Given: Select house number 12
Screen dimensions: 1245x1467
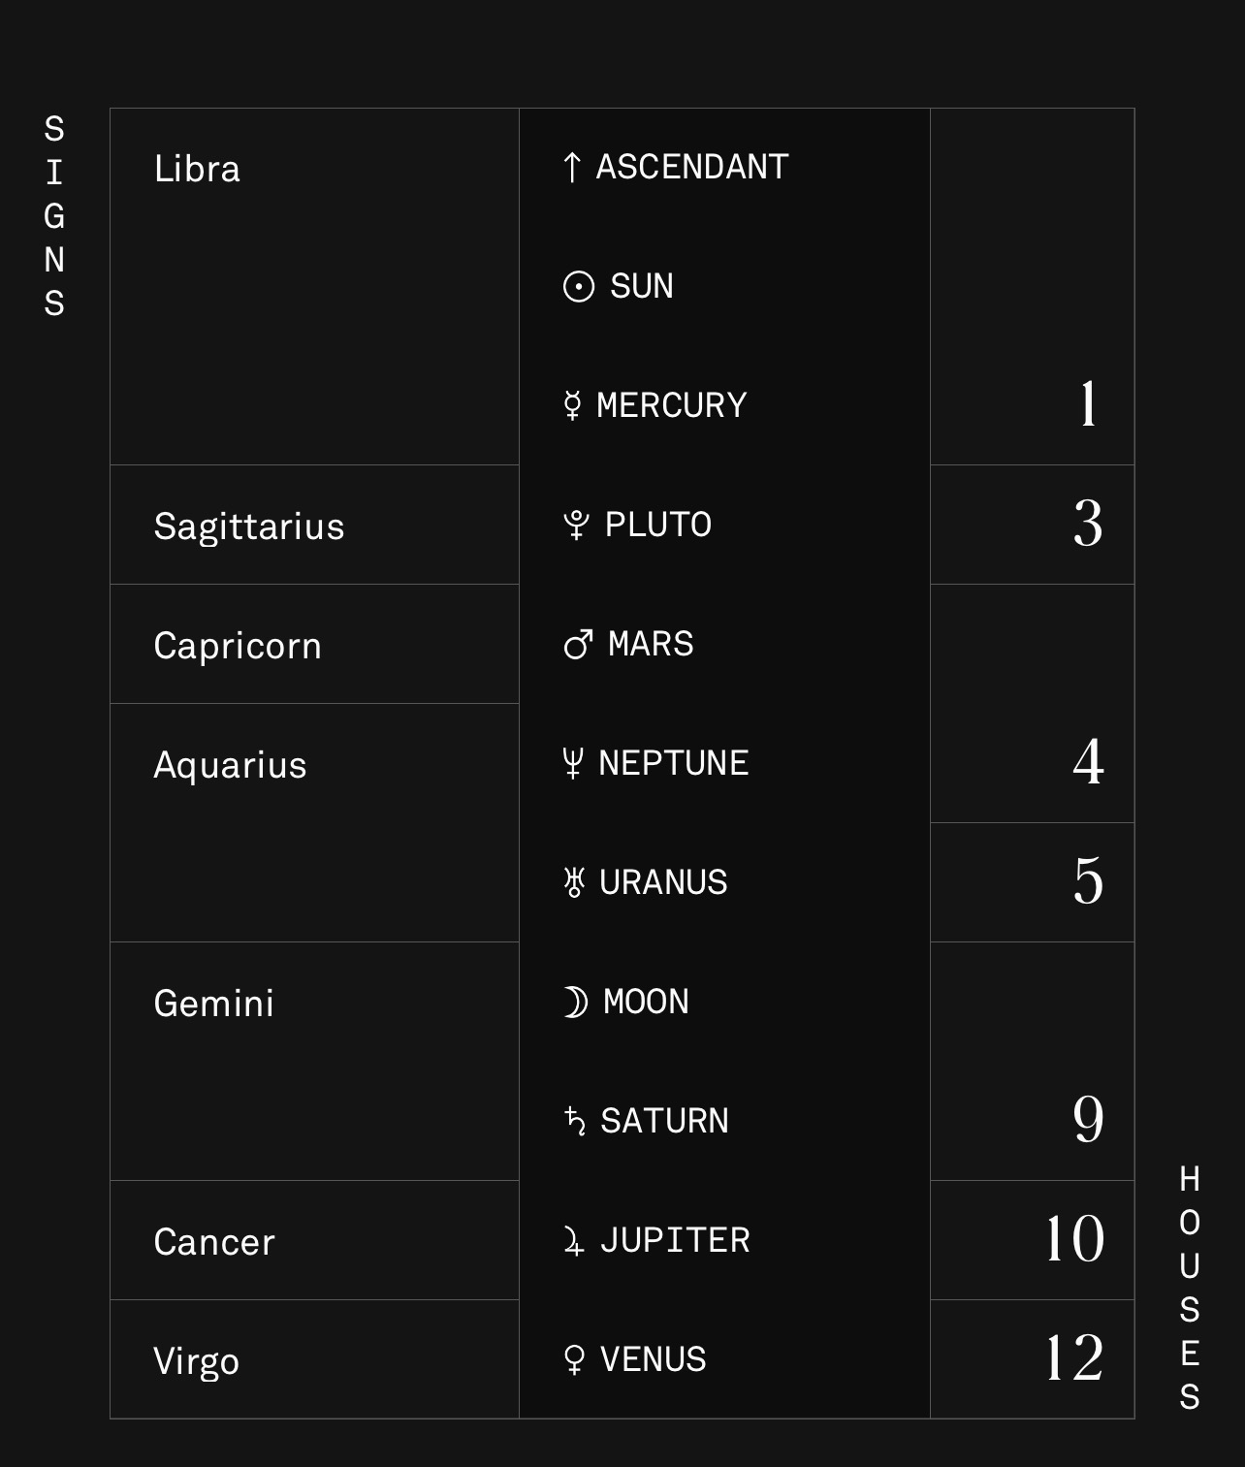Looking at the screenshot, I should tap(1075, 1358).
